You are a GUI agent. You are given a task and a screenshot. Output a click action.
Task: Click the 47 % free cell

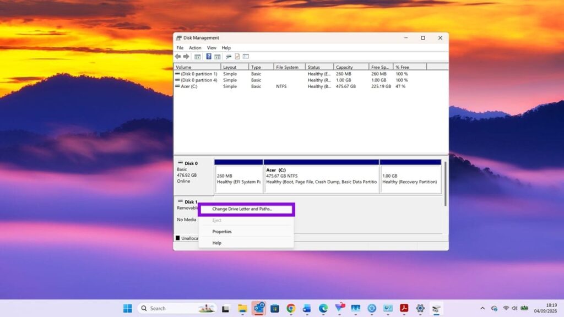(x=400, y=86)
